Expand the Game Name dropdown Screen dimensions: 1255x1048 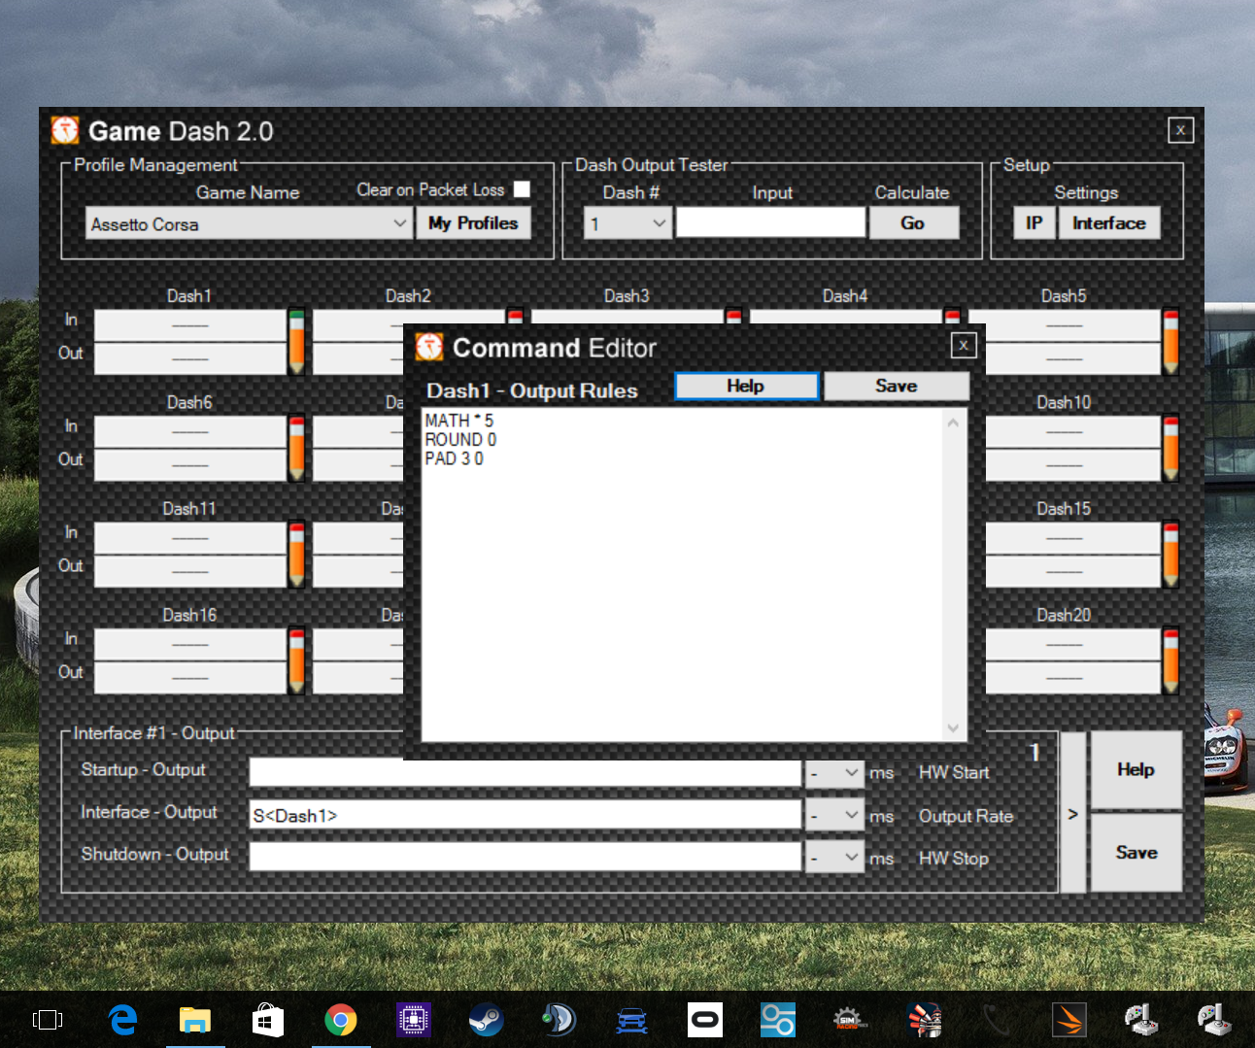click(399, 223)
